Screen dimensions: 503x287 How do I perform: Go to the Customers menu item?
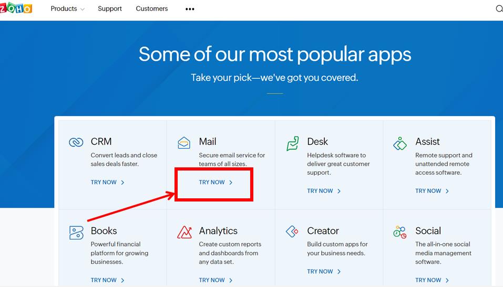[152, 9]
